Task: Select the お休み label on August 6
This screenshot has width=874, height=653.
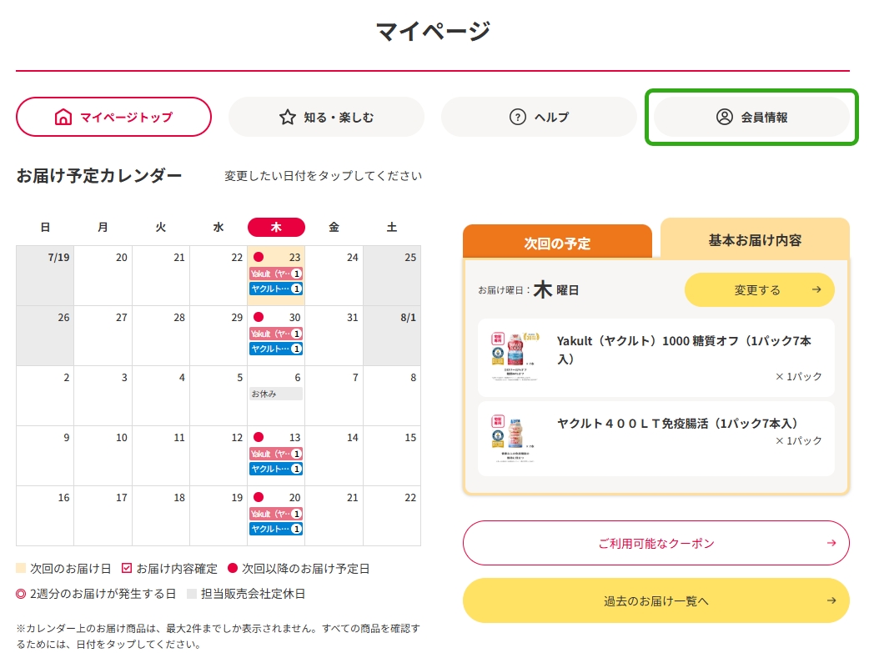Action: point(276,394)
